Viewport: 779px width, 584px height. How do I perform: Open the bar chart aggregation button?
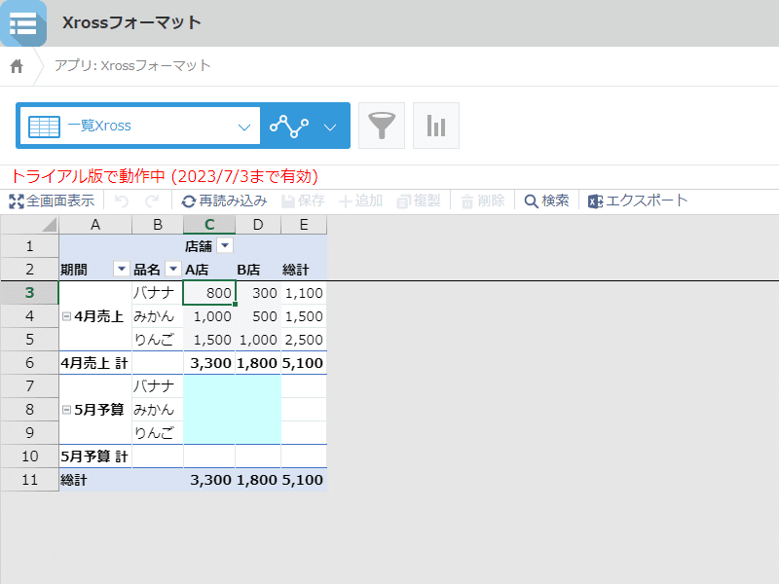click(x=436, y=126)
